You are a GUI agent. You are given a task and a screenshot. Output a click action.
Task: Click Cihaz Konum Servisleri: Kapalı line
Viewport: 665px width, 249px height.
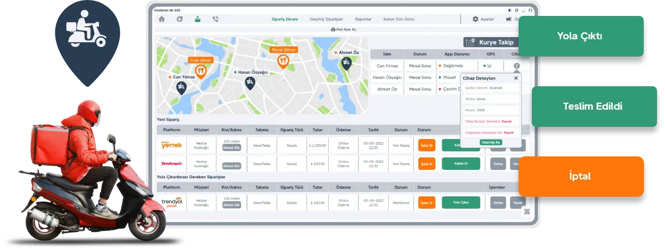click(491, 121)
